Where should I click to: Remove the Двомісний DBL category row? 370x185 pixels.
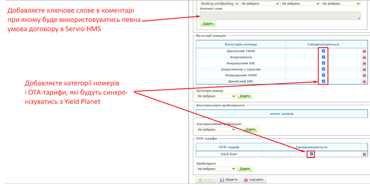364,81
